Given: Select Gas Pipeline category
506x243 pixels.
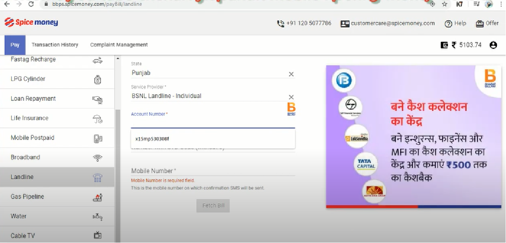Looking at the screenshot, I should [x=57, y=197].
